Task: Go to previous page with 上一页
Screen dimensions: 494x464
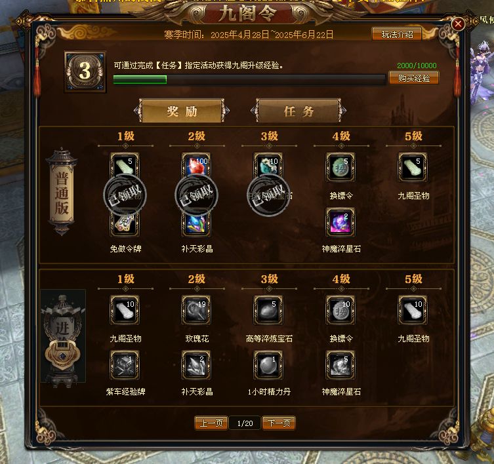Action: coord(211,423)
